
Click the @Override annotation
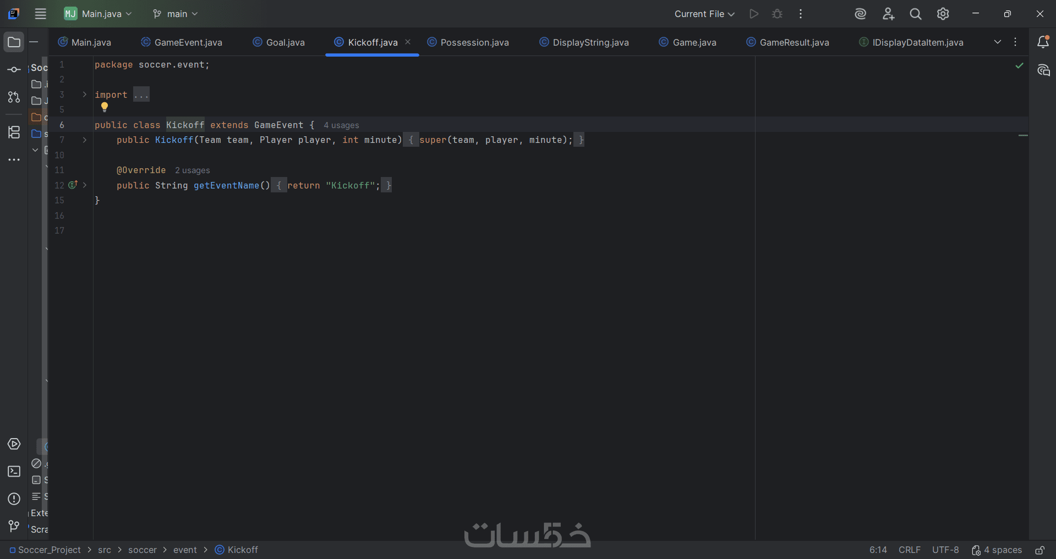141,170
